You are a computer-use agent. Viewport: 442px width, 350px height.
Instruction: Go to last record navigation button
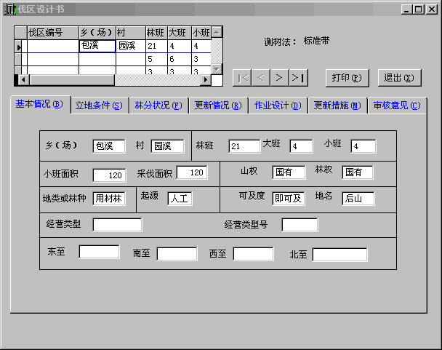[x=299, y=78]
